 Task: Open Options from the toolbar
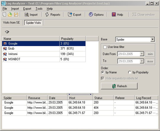tap(96, 15)
